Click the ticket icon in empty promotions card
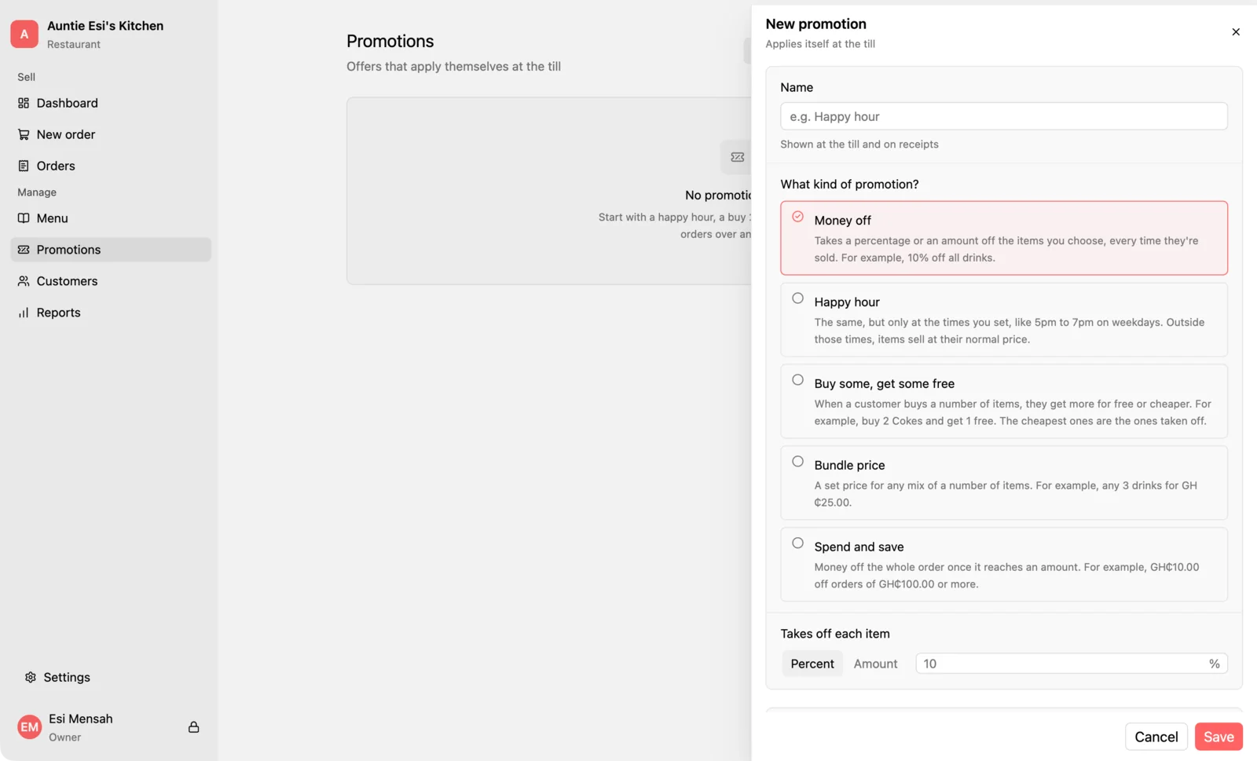This screenshot has width=1257, height=761. (x=737, y=157)
